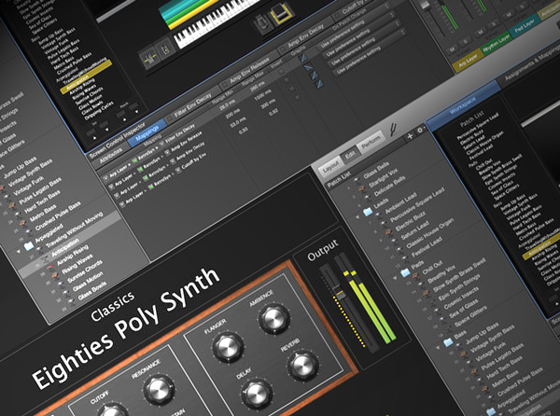Click the Delay knob
Viewport: 560px width, 416px height.
(x=256, y=394)
